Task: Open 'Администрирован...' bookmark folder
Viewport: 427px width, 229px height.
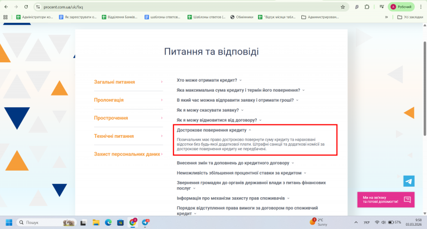Action: 320,17
